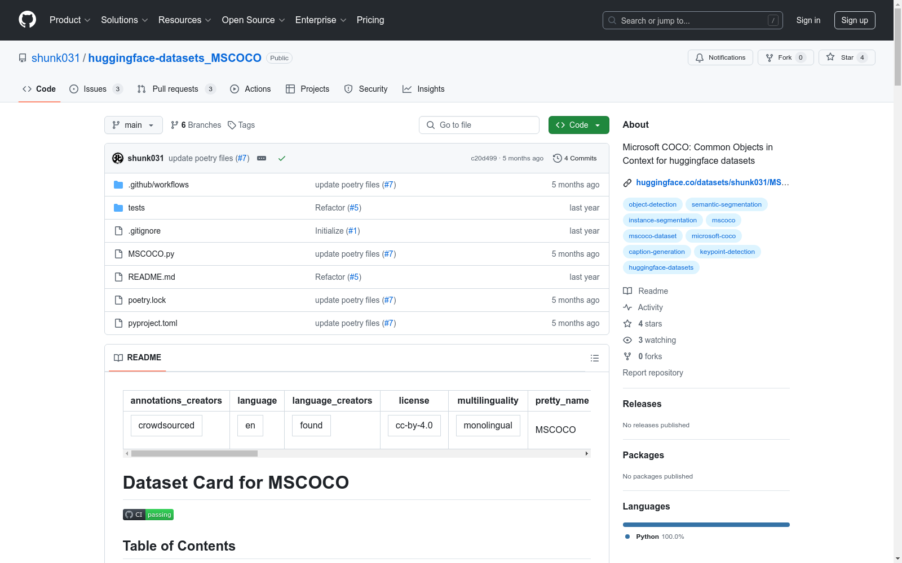The width and height of the screenshot is (902, 563).
Task: Open Initialize commit message for .gitignore
Action: pos(329,231)
